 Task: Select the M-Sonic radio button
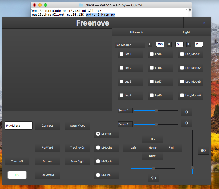(x=98, y=161)
